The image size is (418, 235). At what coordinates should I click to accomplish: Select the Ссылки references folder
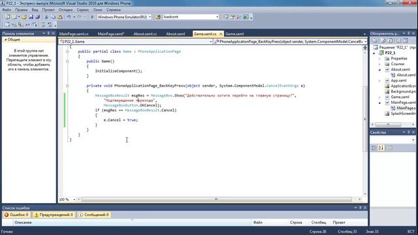point(398,64)
